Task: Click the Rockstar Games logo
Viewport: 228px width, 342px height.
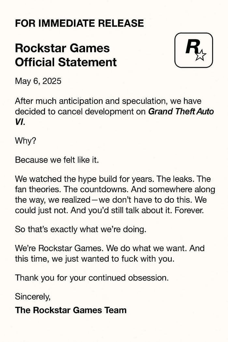Action: click(194, 51)
